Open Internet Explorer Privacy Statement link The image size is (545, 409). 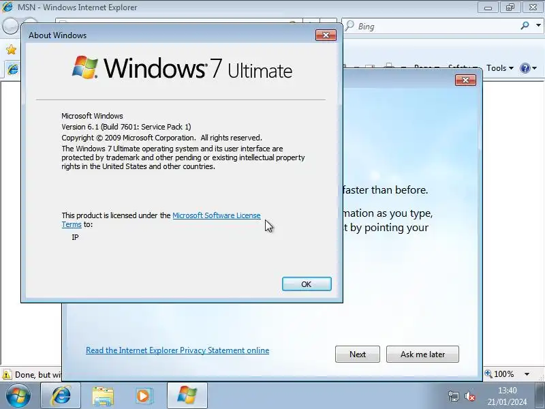[177, 350]
